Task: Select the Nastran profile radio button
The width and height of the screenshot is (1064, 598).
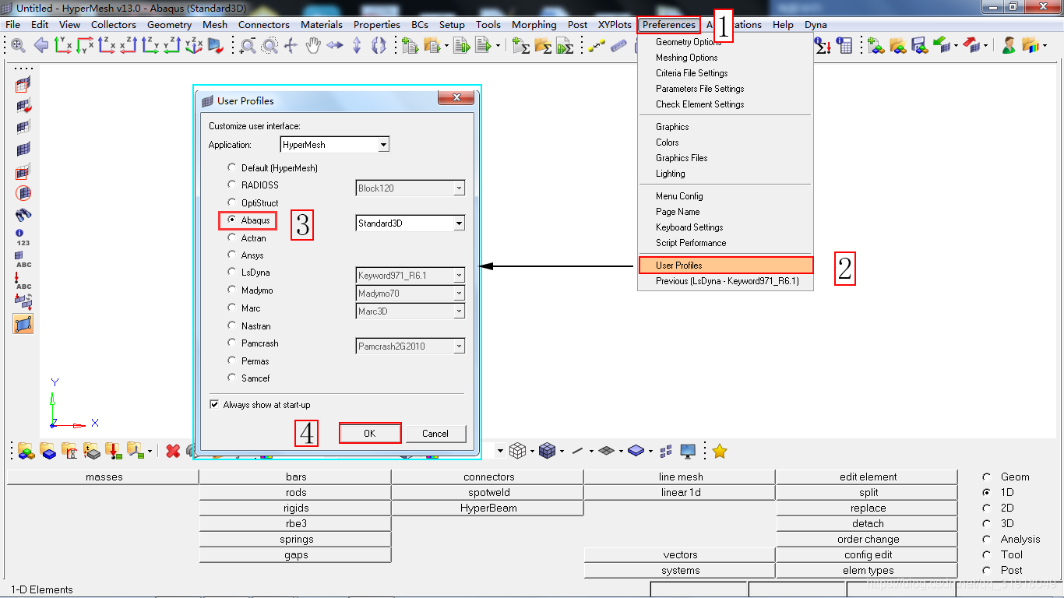Action: click(x=232, y=325)
